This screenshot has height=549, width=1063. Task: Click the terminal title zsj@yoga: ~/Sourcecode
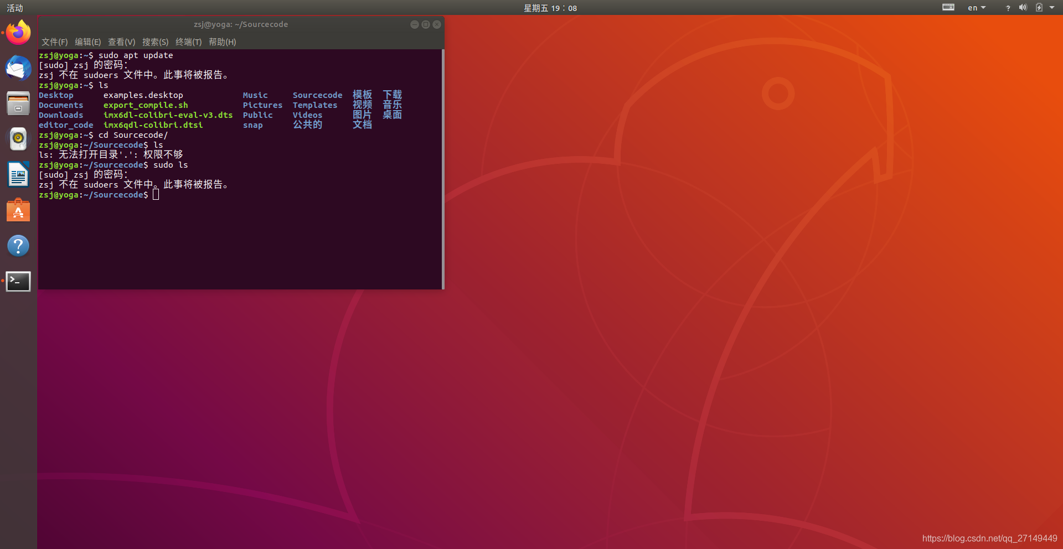(241, 24)
